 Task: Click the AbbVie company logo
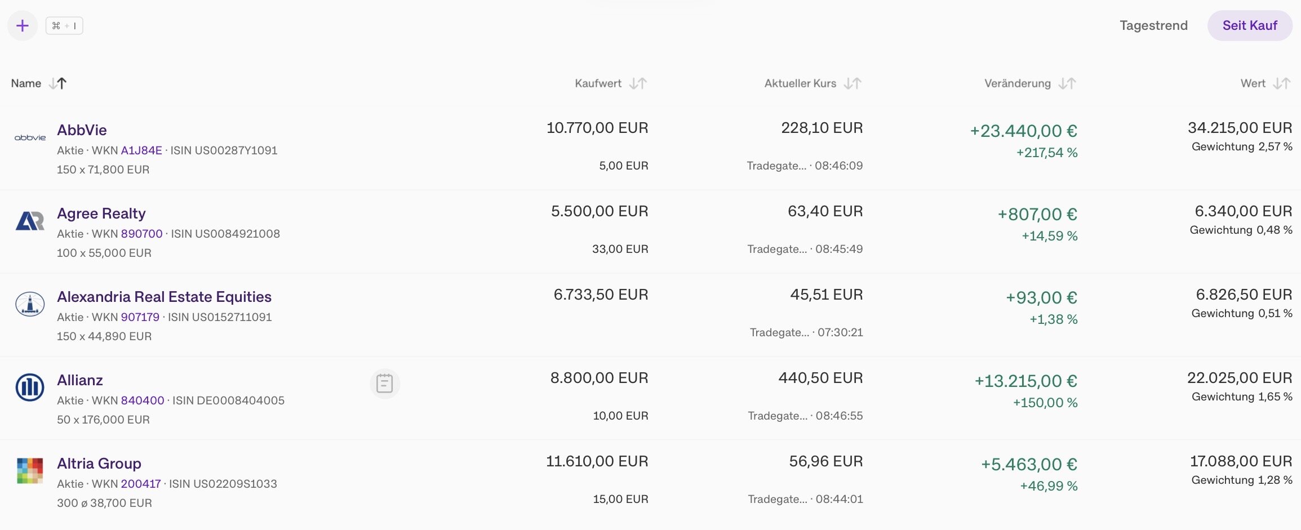pos(30,137)
